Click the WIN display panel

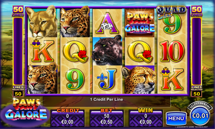[x=146, y=118]
